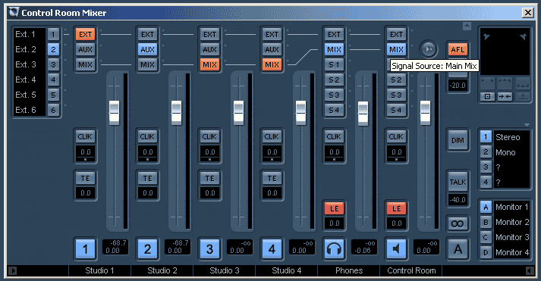Click the Phones level fader handle
Screen dimensions: 541x281
363,113
